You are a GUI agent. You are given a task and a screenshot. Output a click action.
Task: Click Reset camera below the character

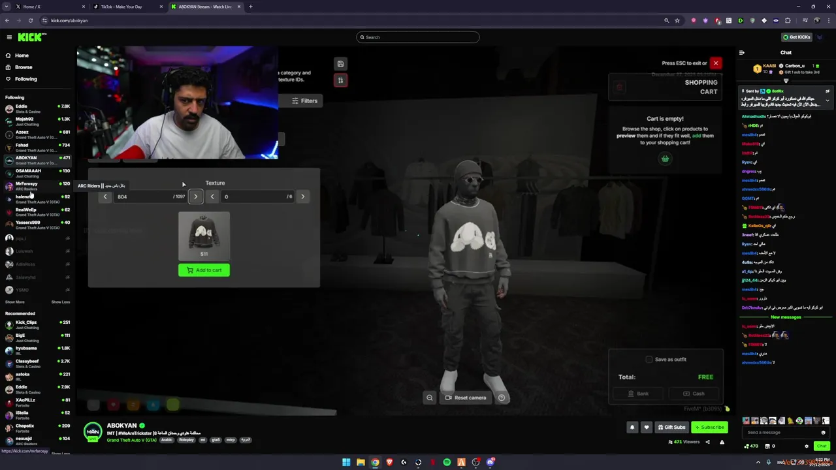(466, 398)
